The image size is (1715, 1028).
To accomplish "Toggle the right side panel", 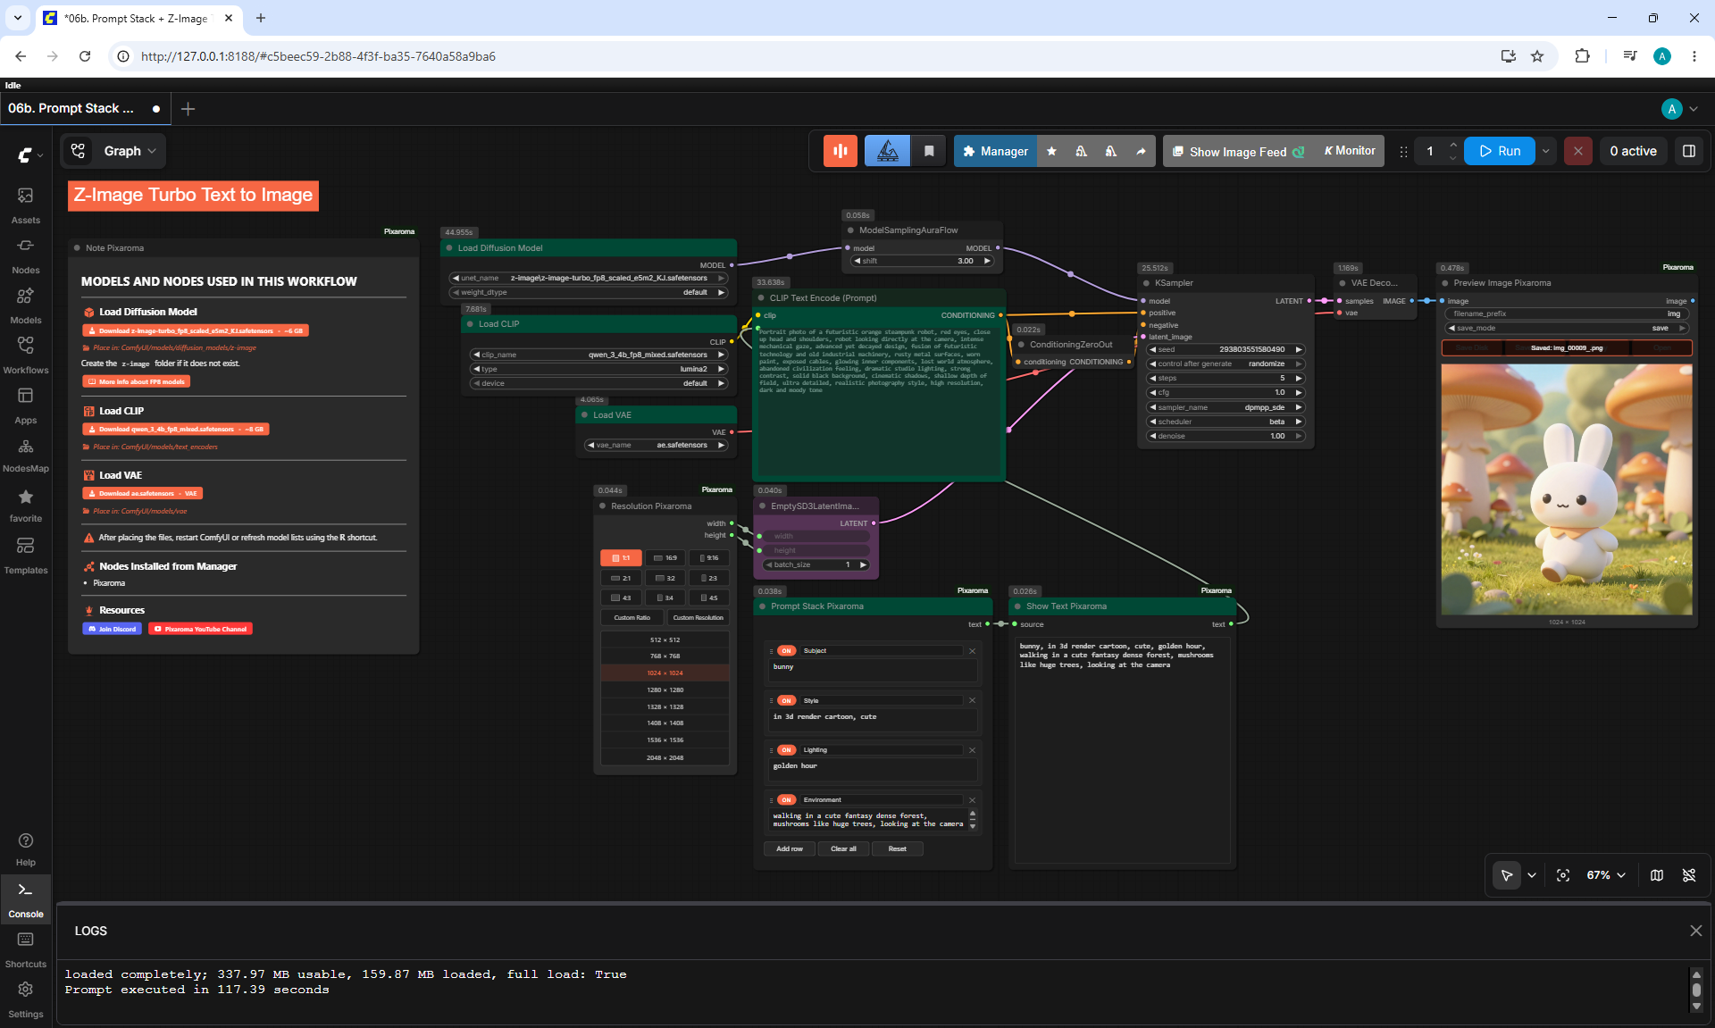I will coord(1688,151).
